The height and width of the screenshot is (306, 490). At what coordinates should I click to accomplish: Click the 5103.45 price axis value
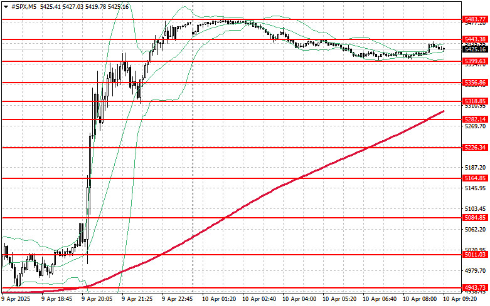point(475,209)
